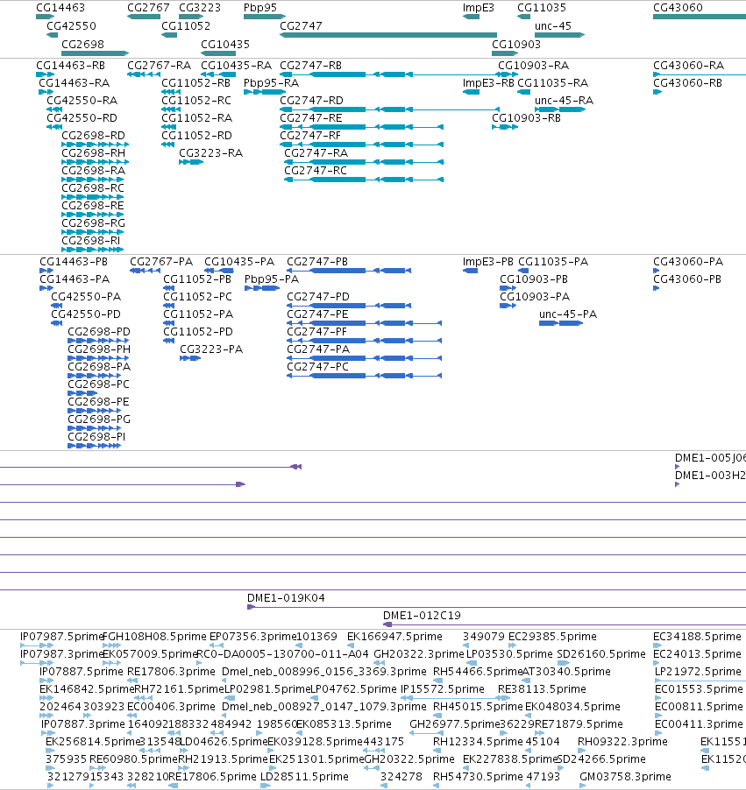This screenshot has width=746, height=790.
Task: Select protein "CG11052-PD"
Action: pyautogui.click(x=198, y=332)
